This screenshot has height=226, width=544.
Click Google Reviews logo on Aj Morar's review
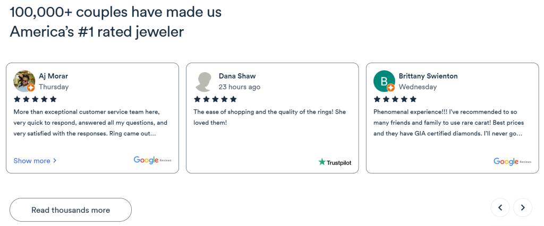point(152,160)
